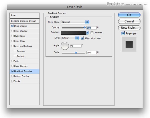
Task: Open the gradient picker arrow
Action: (x=87, y=33)
